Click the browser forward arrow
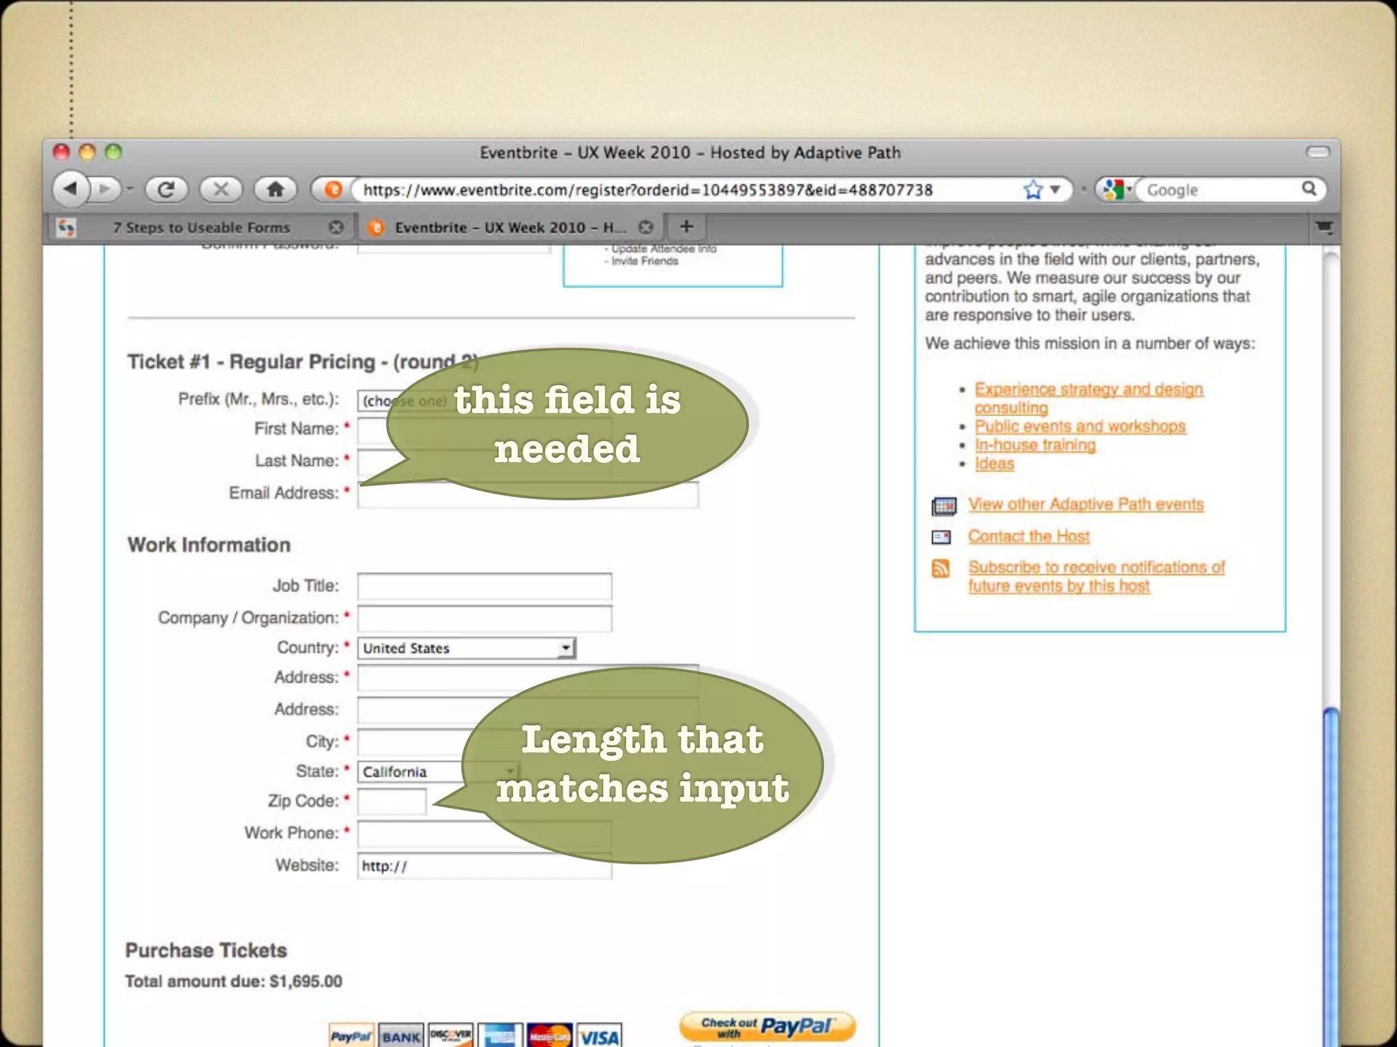1397x1047 pixels. (106, 189)
